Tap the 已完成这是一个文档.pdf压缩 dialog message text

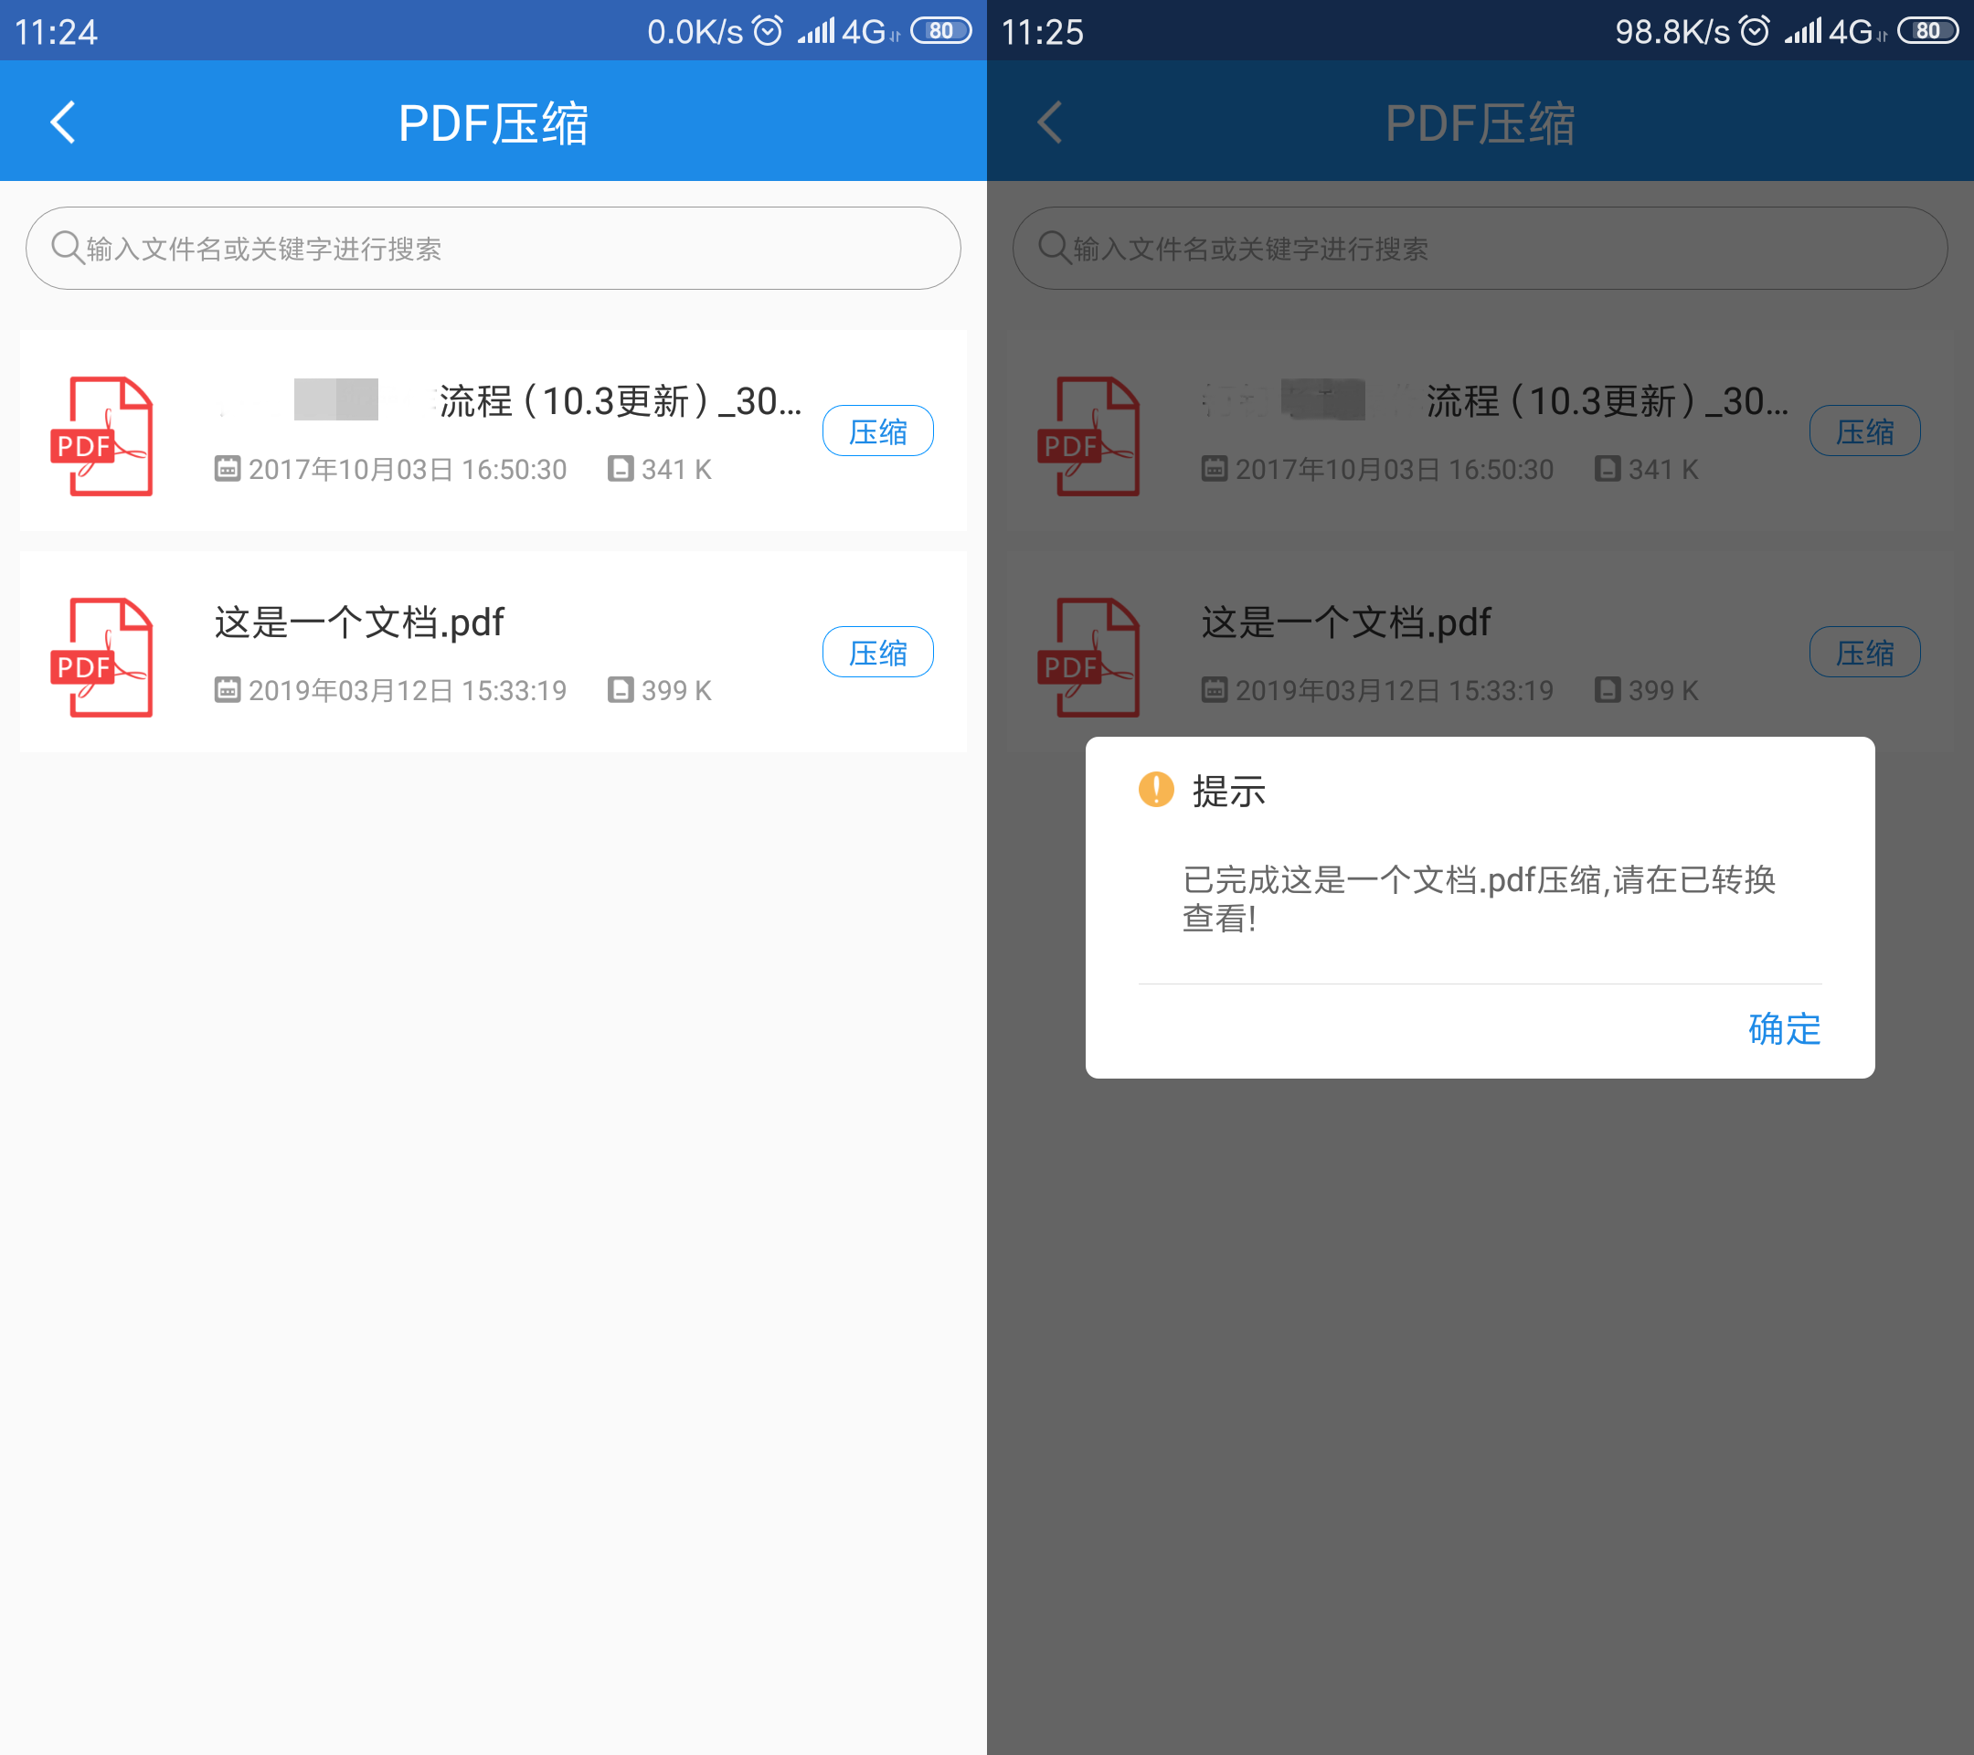[1479, 899]
